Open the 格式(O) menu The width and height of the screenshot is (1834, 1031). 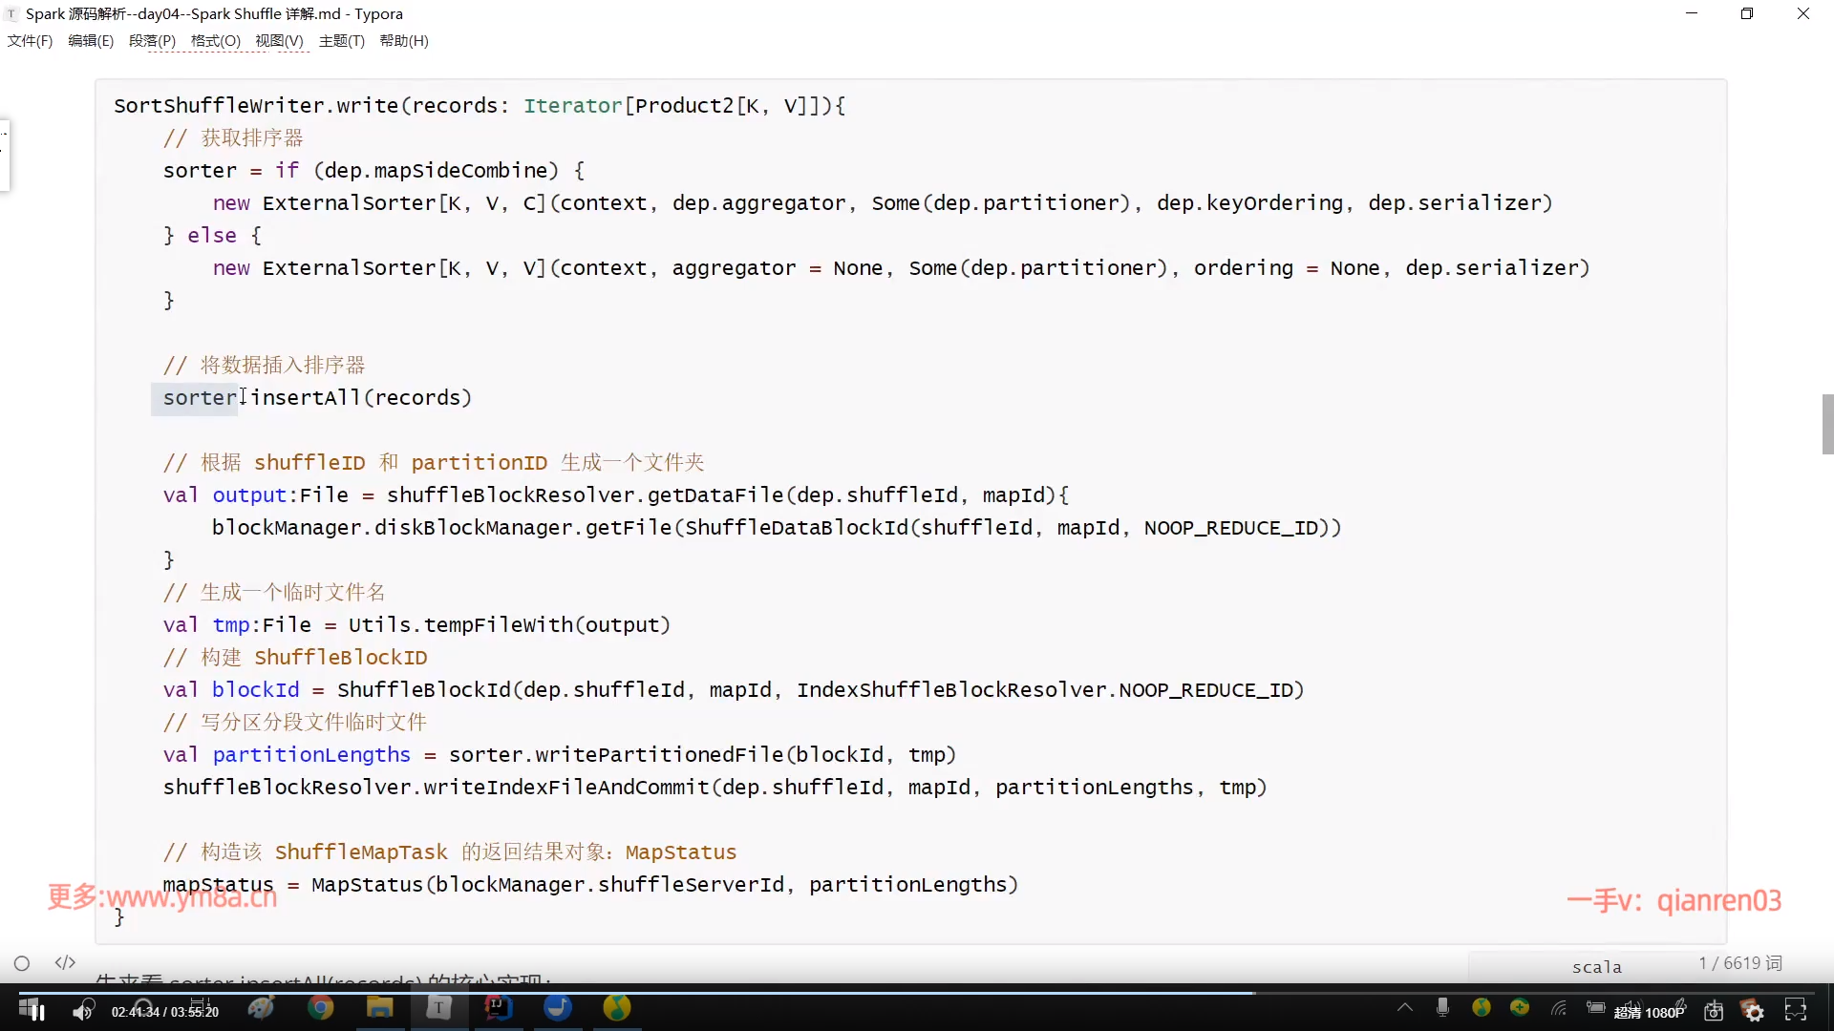(215, 41)
